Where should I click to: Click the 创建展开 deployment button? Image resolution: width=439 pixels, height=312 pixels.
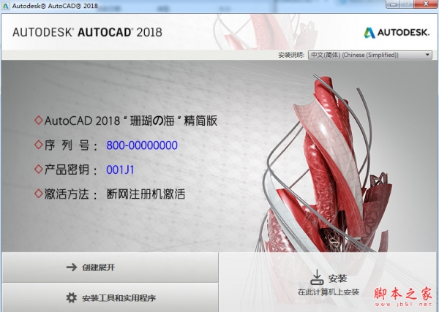coord(110,267)
